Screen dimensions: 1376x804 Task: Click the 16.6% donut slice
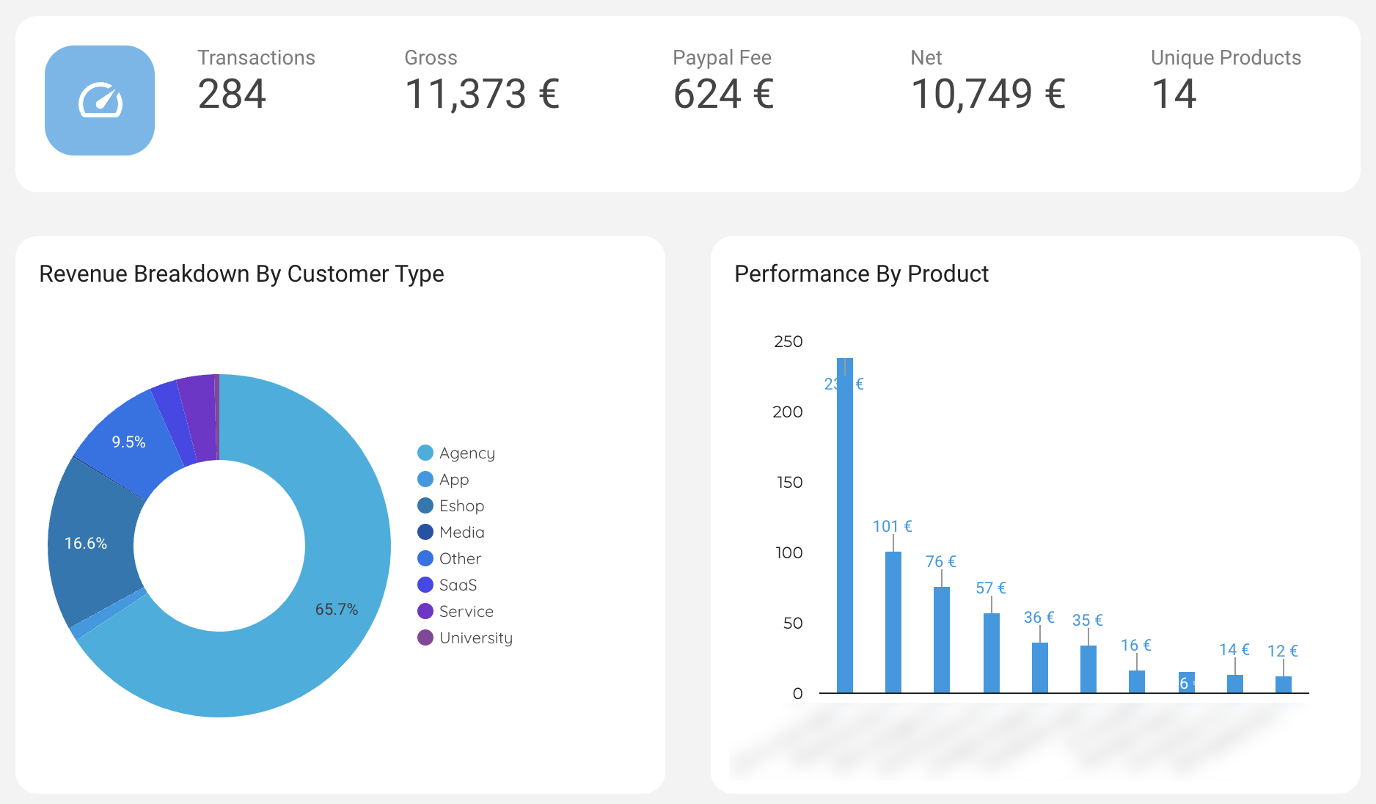[86, 543]
